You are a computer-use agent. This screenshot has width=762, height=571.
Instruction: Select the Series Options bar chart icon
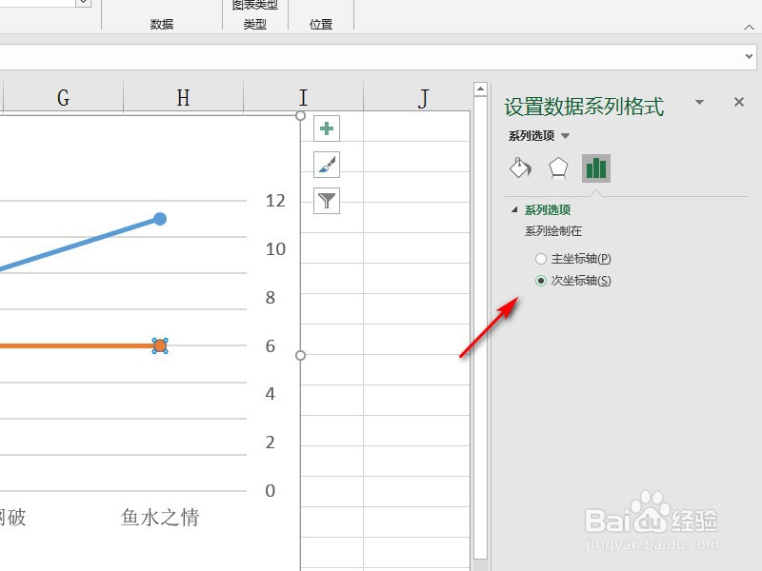pyautogui.click(x=597, y=167)
